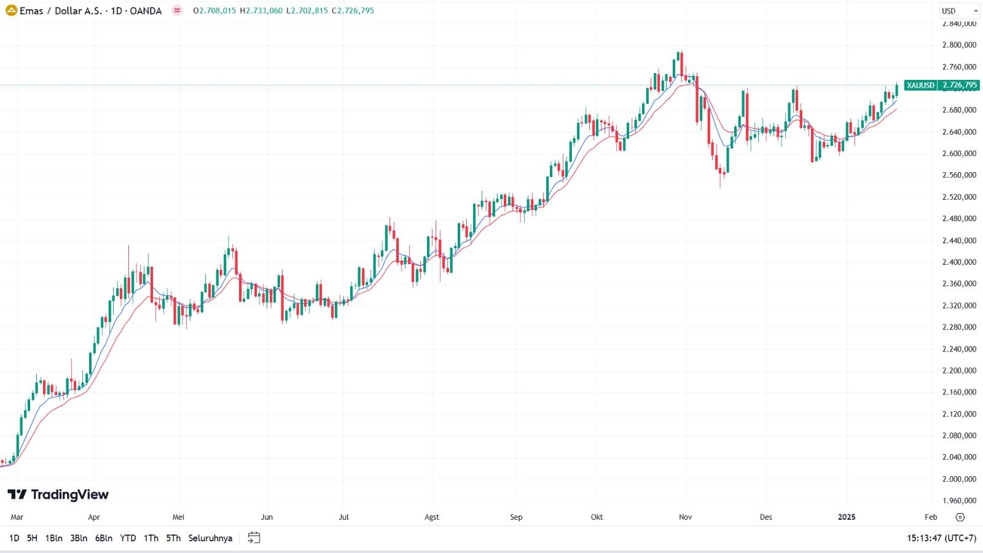The width and height of the screenshot is (983, 553).
Task: Click the 2.800,000 price level
Action: (959, 45)
